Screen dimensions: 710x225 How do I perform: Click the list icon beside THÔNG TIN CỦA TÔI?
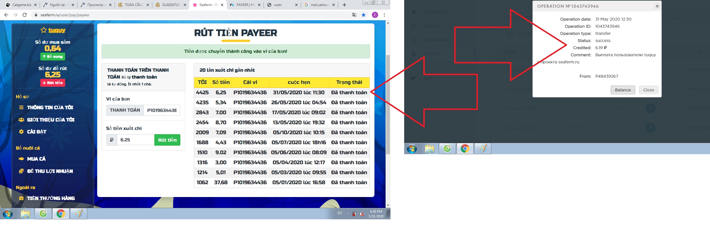(21, 107)
